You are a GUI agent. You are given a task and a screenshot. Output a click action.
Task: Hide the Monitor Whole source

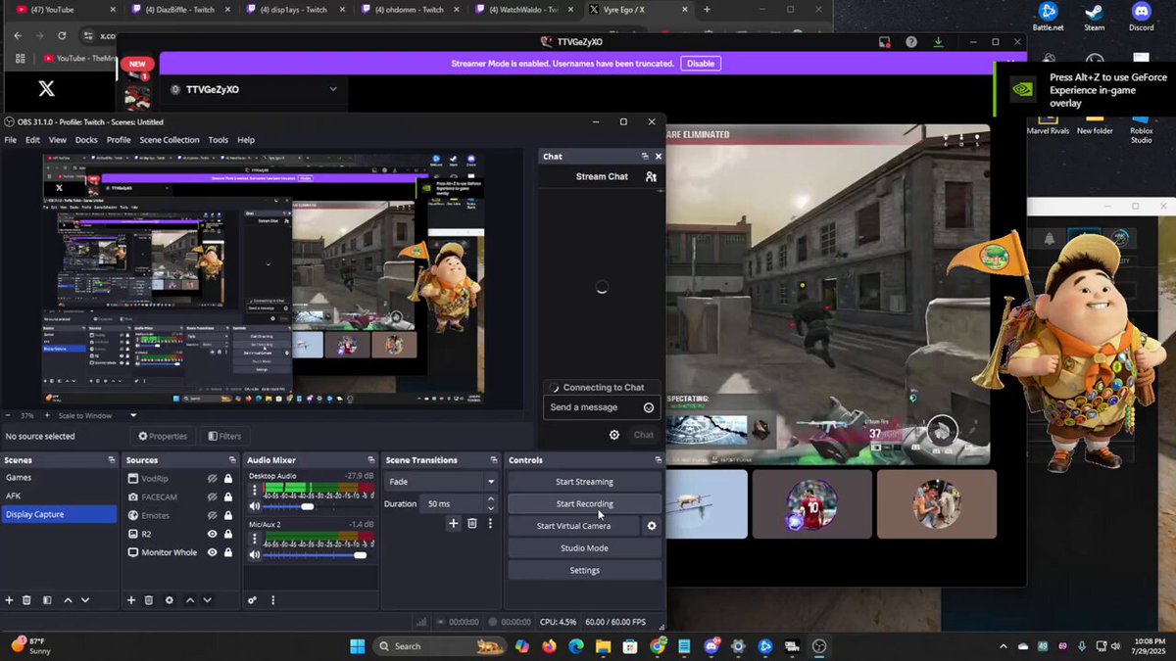point(212,552)
